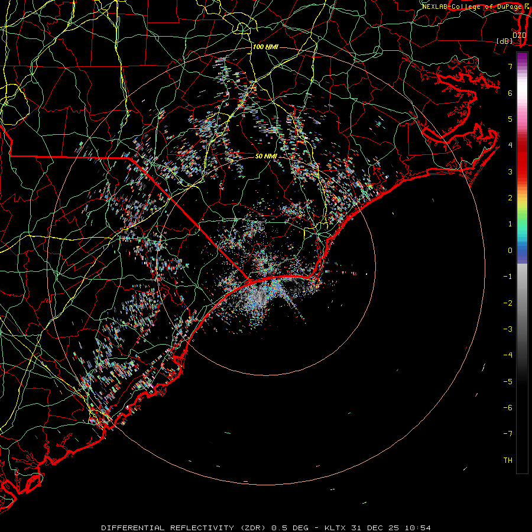Click the -1 legend value
532x532 pixels.
[508, 277]
